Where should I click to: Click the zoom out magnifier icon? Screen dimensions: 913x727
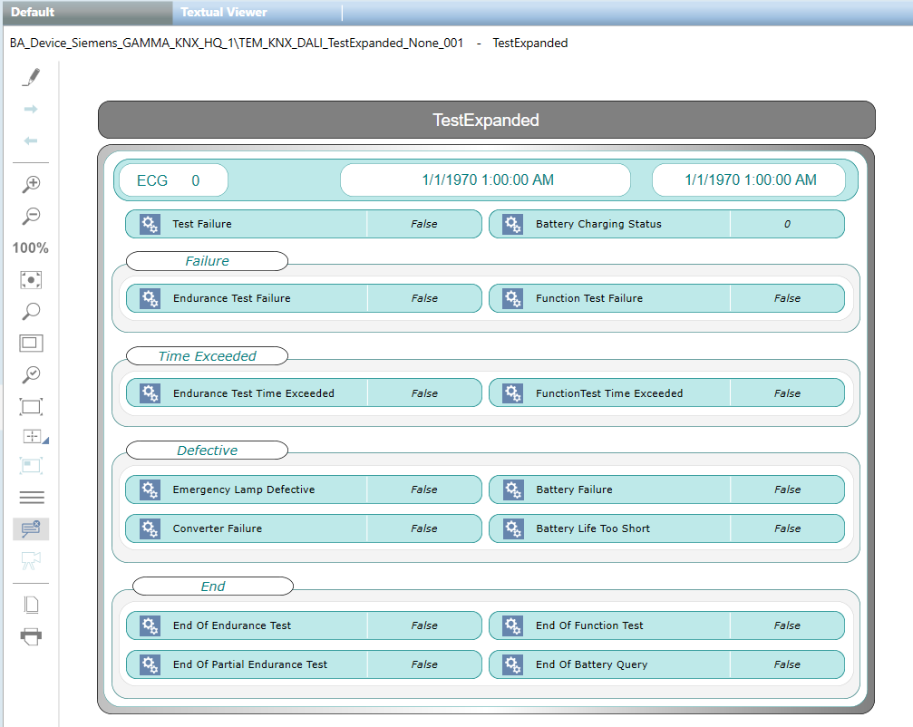click(x=32, y=216)
